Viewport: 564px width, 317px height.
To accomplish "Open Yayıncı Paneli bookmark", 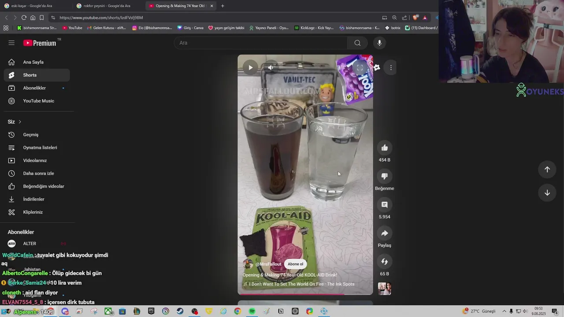I will [269, 28].
